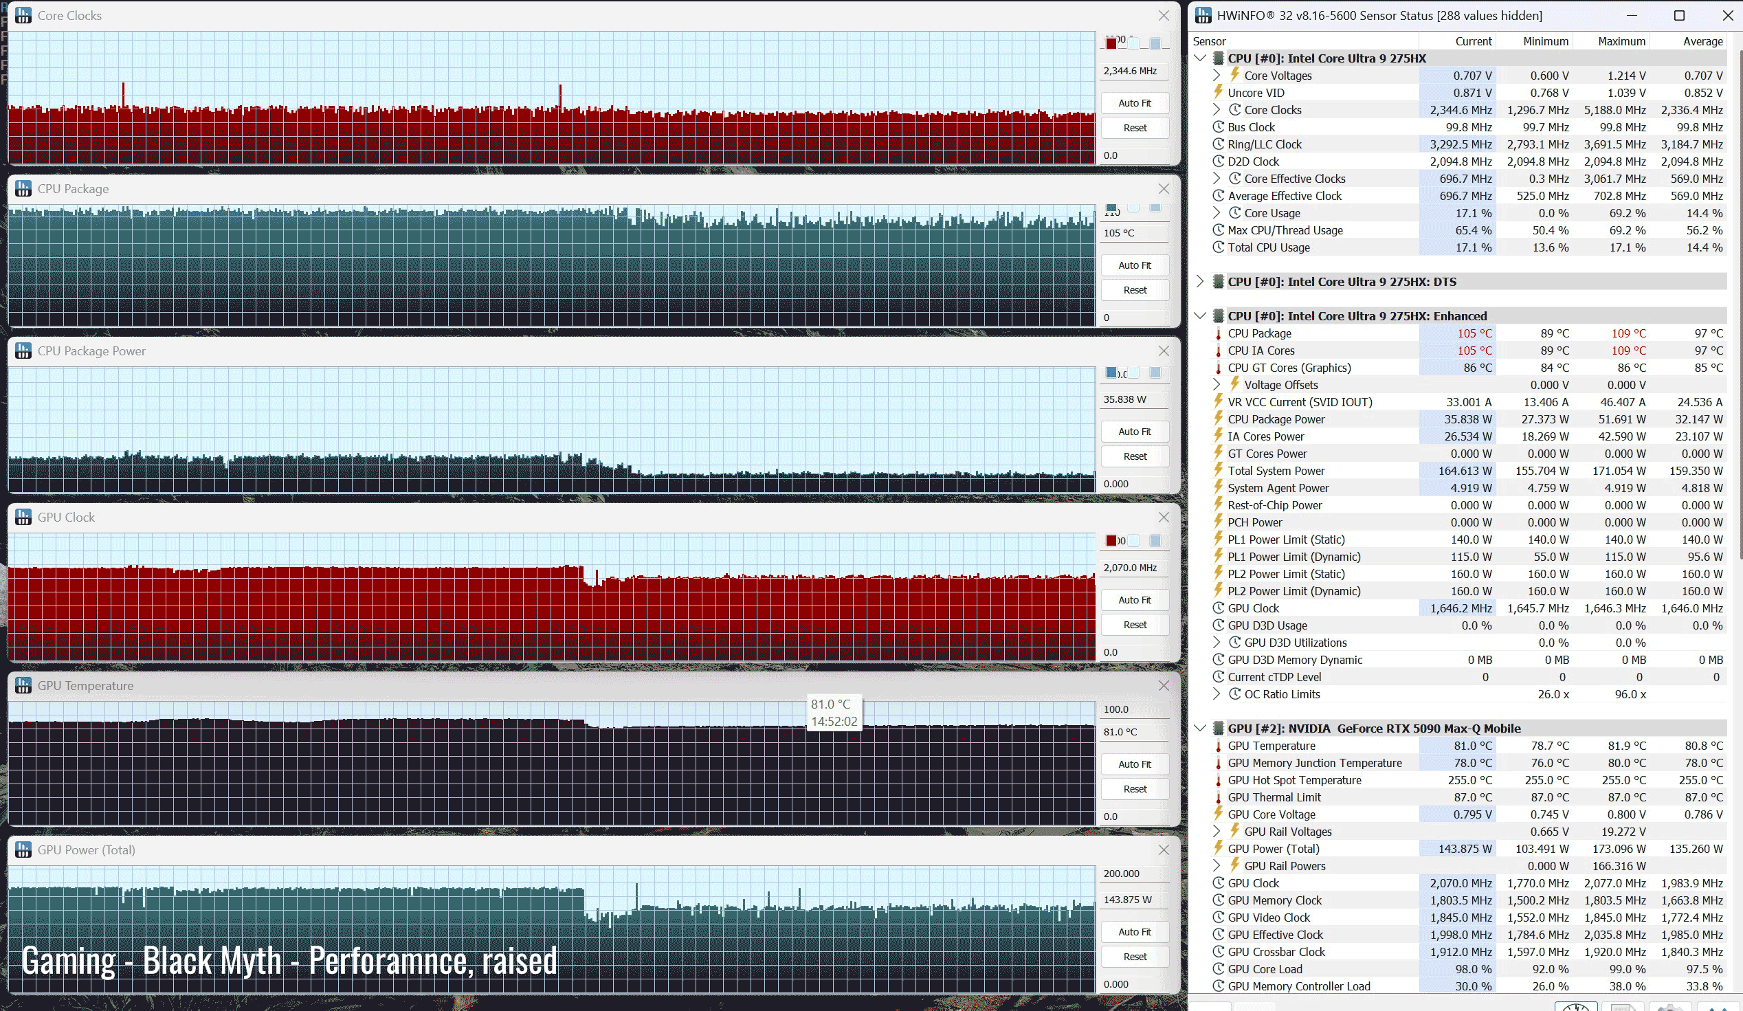Click Auto Fit in the GPU Power (Total) graph

(x=1134, y=932)
